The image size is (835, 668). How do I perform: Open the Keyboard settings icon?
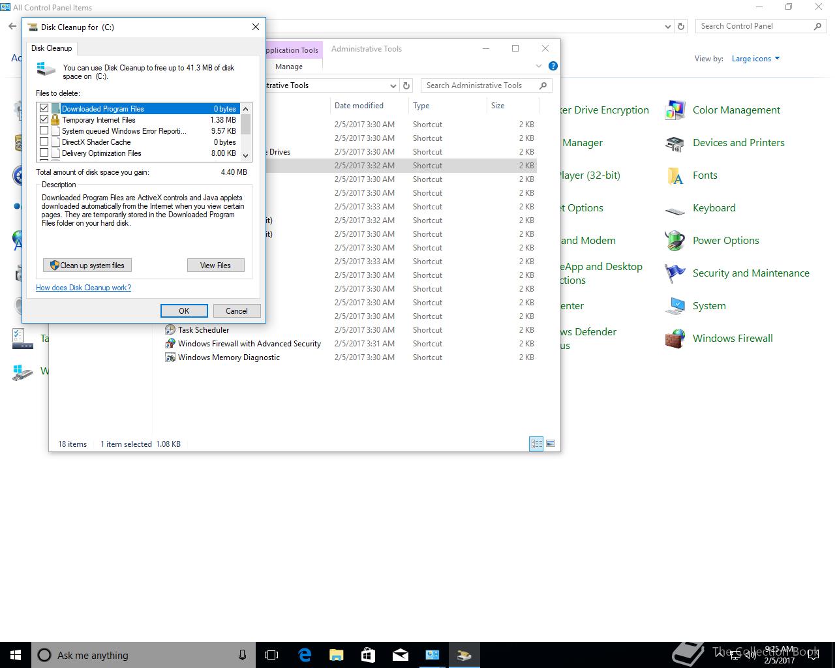pyautogui.click(x=675, y=211)
